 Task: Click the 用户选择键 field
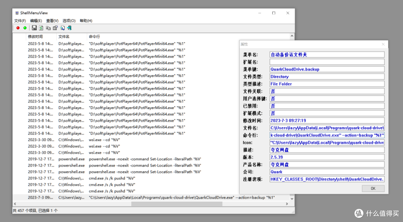tap(327, 99)
